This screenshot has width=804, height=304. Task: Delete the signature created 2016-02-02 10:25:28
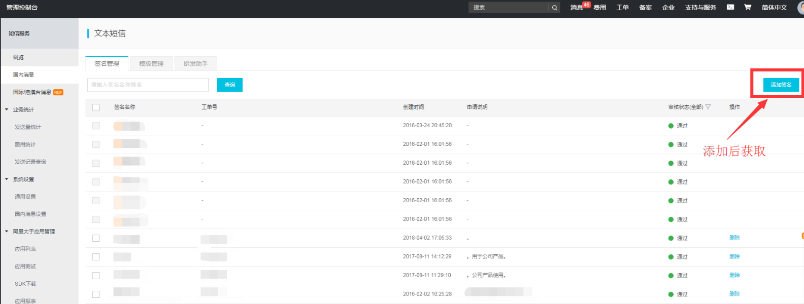point(734,294)
